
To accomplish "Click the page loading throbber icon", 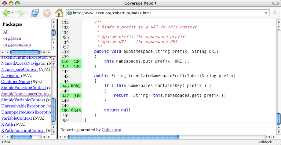I will [275, 13].
